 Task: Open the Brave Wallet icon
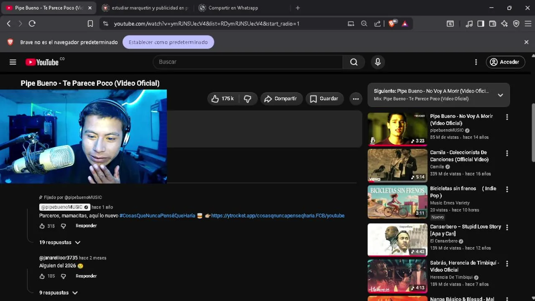(x=492, y=24)
